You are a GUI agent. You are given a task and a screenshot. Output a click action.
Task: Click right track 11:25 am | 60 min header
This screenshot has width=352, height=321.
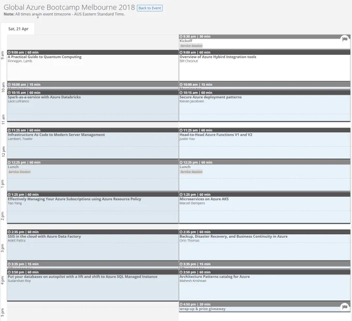click(265, 130)
